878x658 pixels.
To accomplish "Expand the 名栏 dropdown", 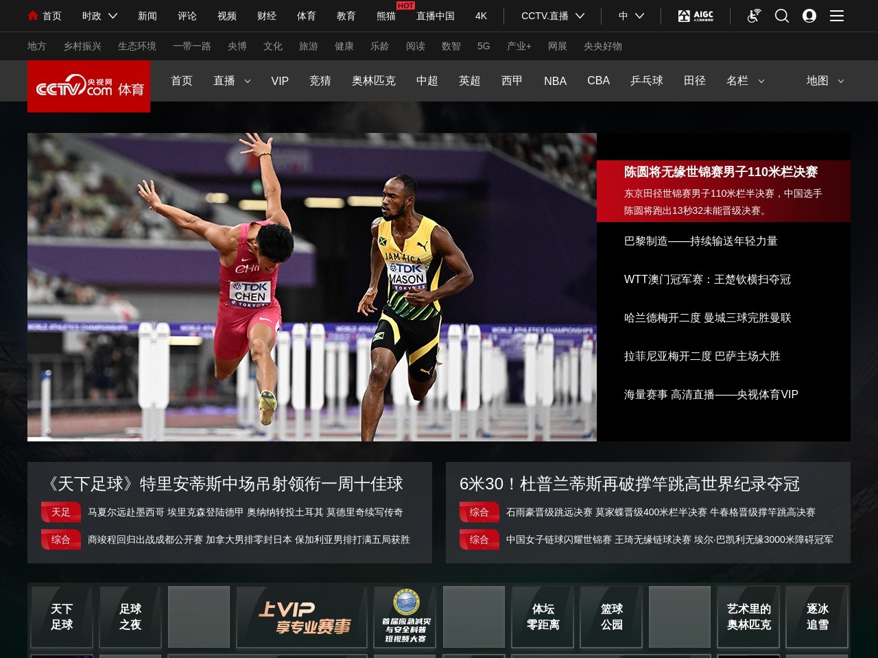I will (x=745, y=81).
